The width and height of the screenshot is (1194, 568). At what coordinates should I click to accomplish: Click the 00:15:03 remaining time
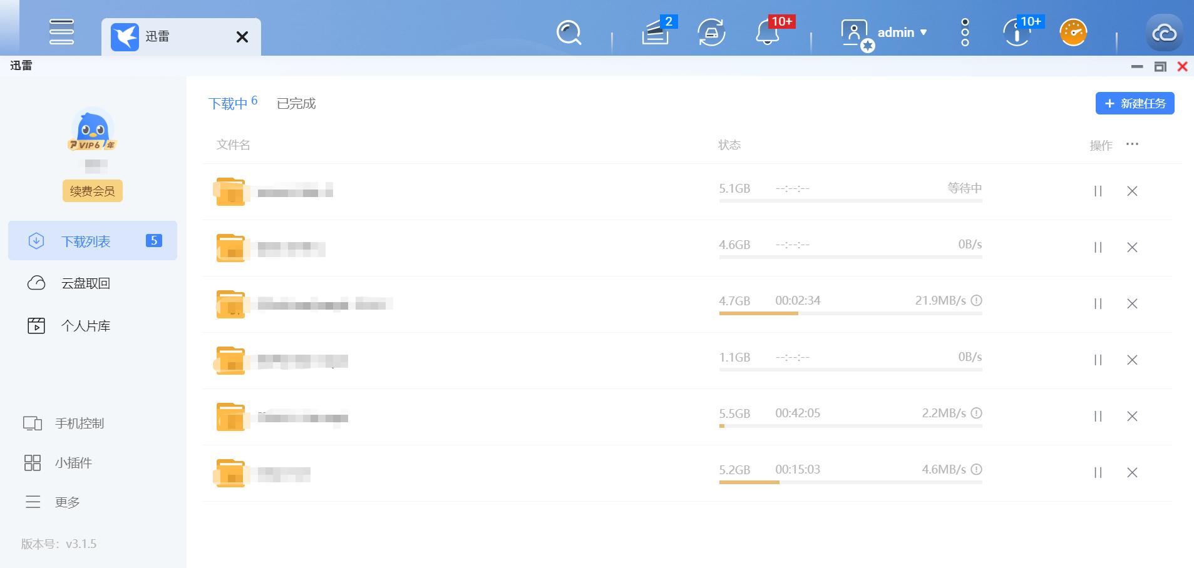[798, 470]
